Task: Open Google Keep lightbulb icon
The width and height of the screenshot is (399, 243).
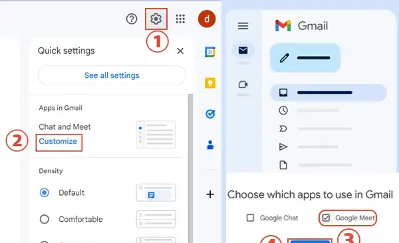Action: click(x=210, y=83)
